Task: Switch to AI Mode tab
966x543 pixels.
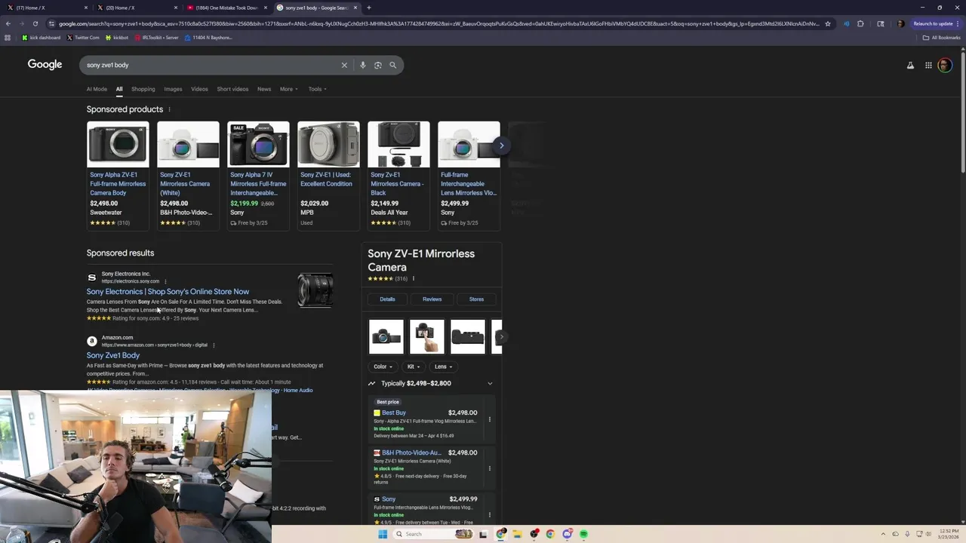Action: pyautogui.click(x=97, y=89)
